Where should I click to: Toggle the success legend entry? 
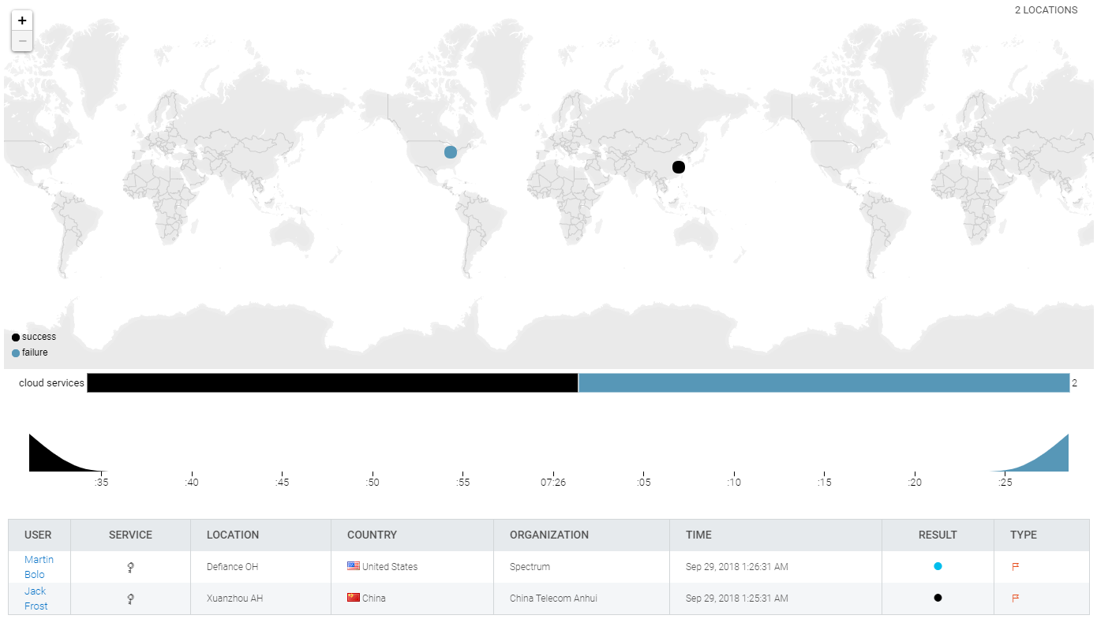tap(34, 337)
